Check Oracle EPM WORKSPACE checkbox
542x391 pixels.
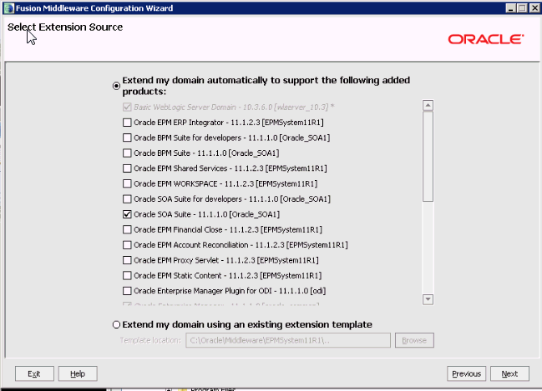(127, 183)
